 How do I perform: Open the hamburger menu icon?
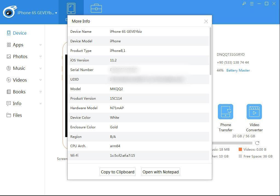pos(252,4)
